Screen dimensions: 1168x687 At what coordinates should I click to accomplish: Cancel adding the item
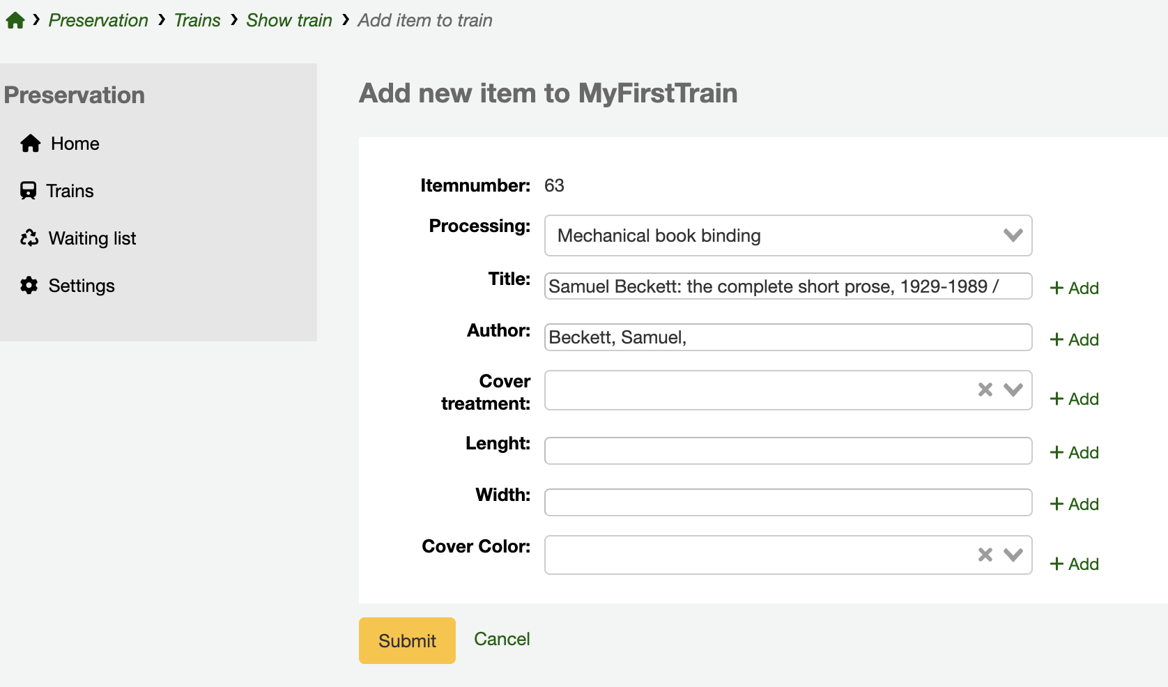(502, 639)
